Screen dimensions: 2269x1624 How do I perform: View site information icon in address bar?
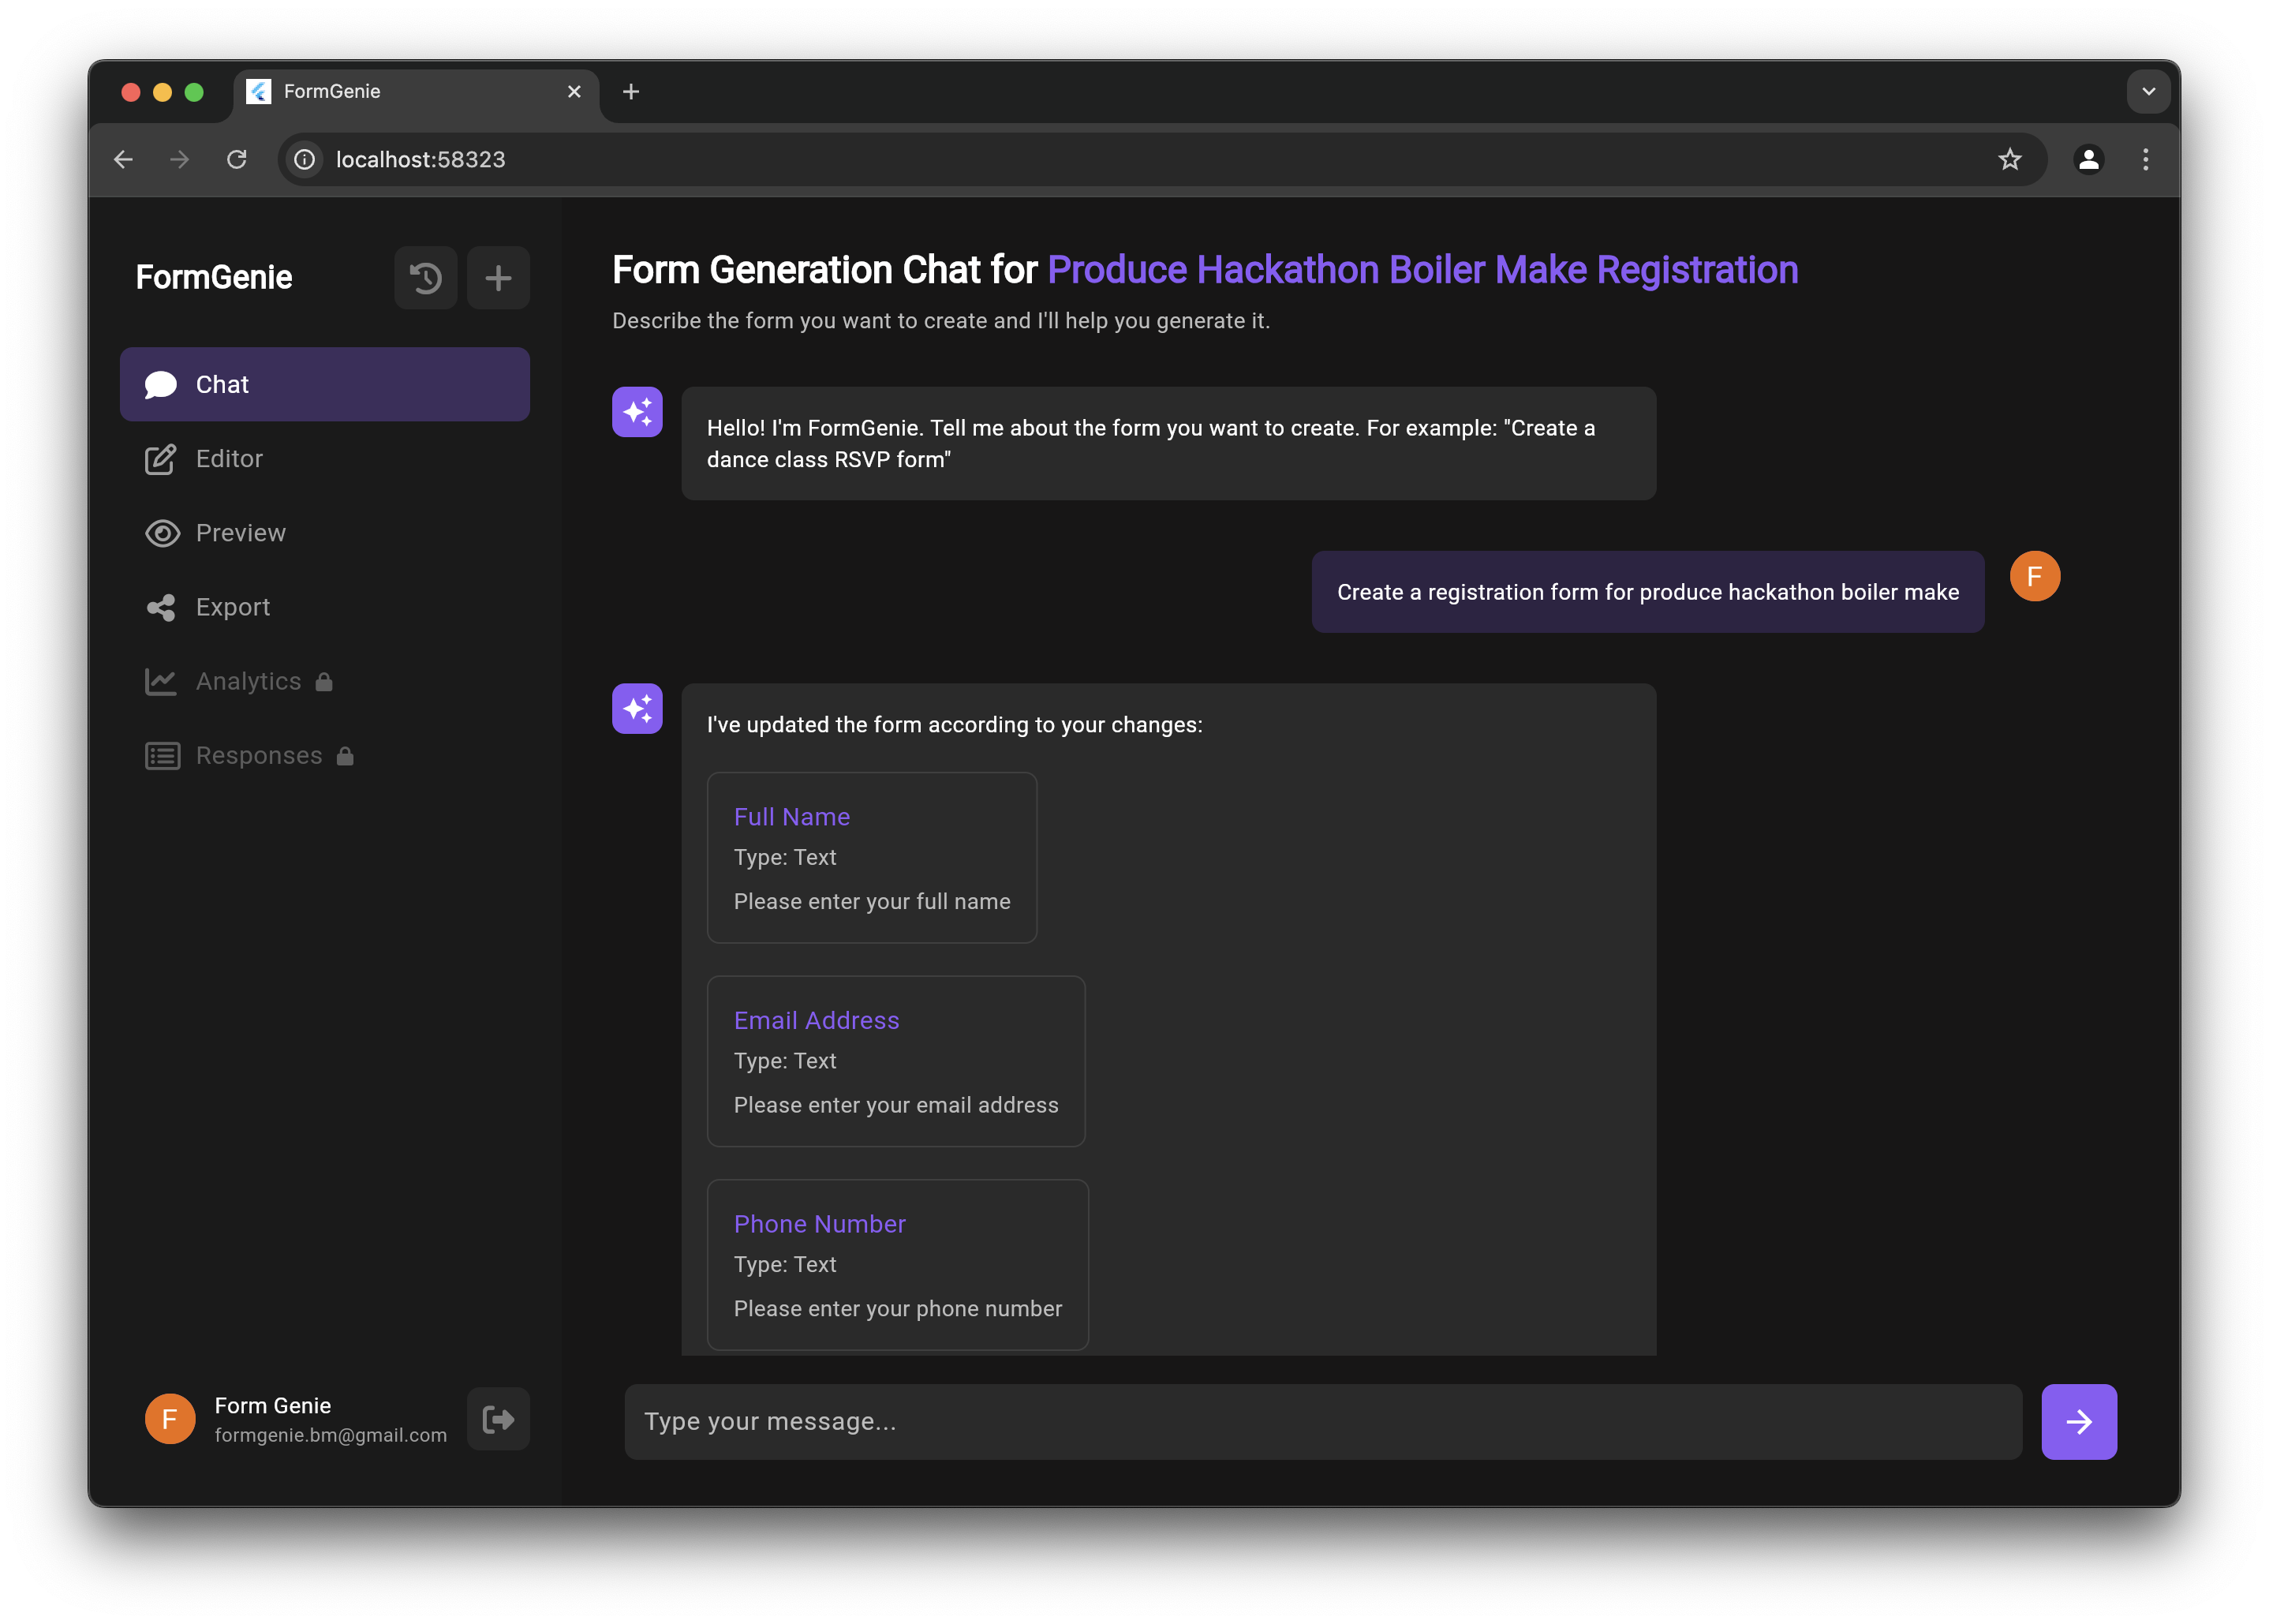pos(305,159)
